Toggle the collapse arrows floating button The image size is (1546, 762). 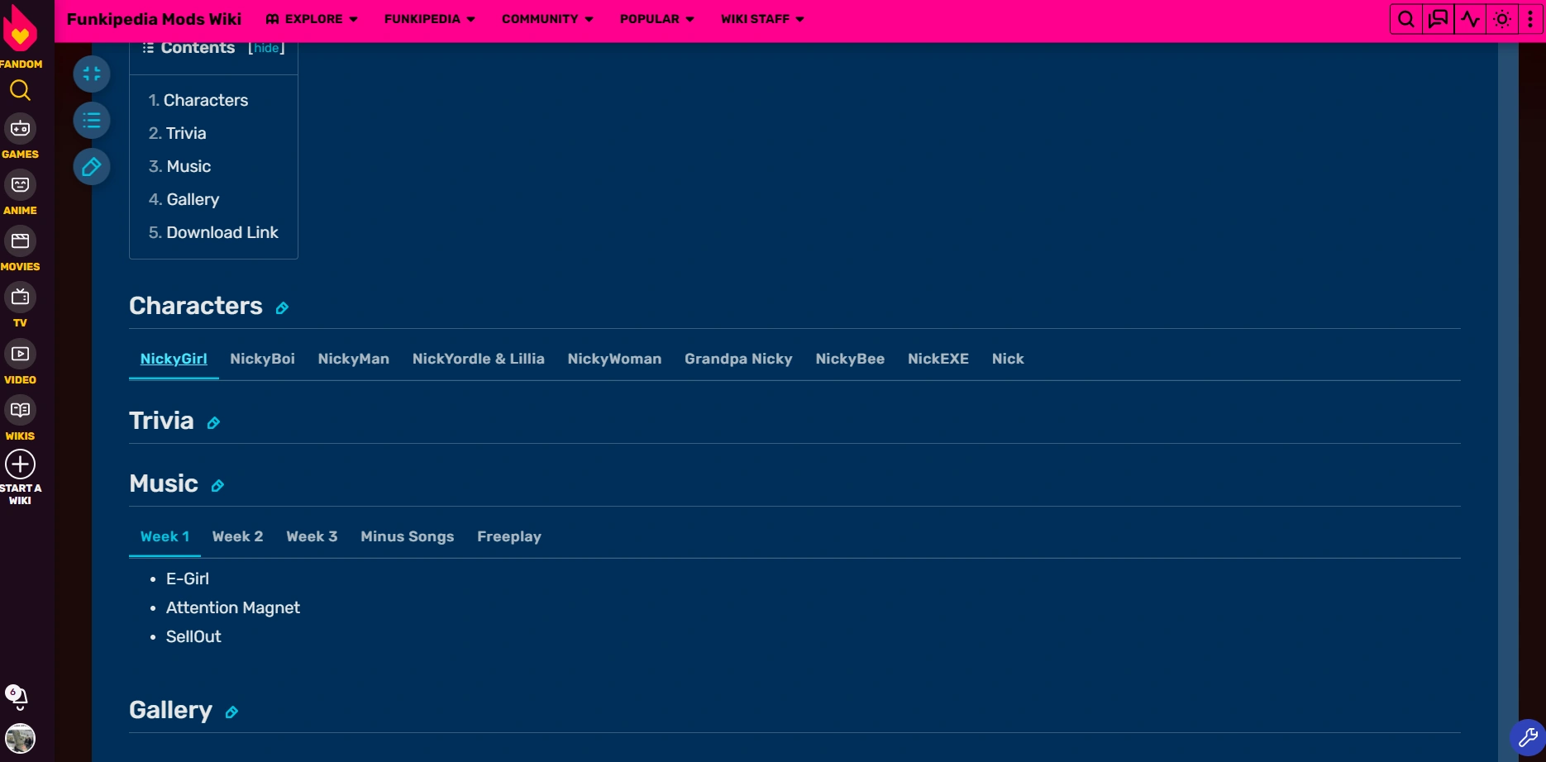(x=92, y=74)
